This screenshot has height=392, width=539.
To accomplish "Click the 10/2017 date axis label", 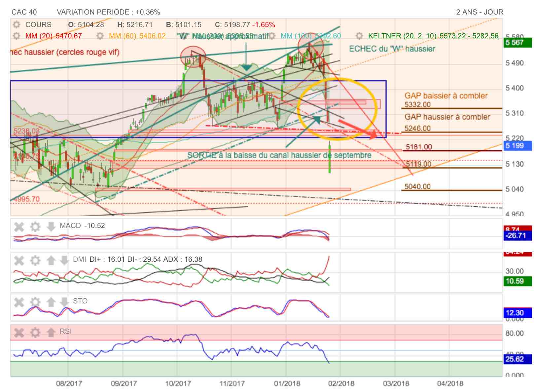I will click(178, 384).
